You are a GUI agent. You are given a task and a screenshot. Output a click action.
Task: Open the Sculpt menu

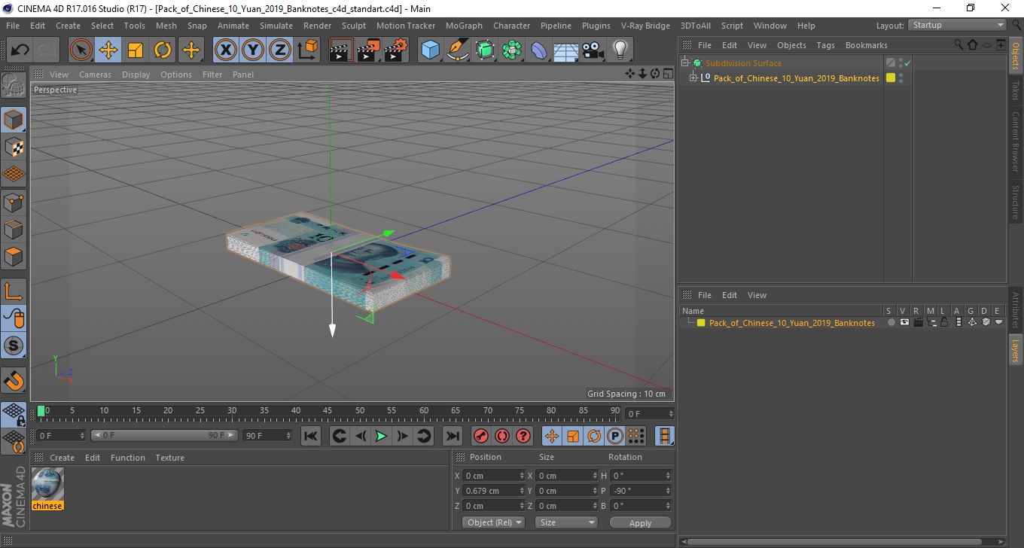click(x=354, y=26)
